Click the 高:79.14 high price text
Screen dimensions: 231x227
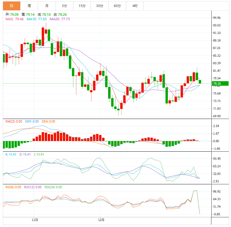pyautogui.click(x=28, y=15)
